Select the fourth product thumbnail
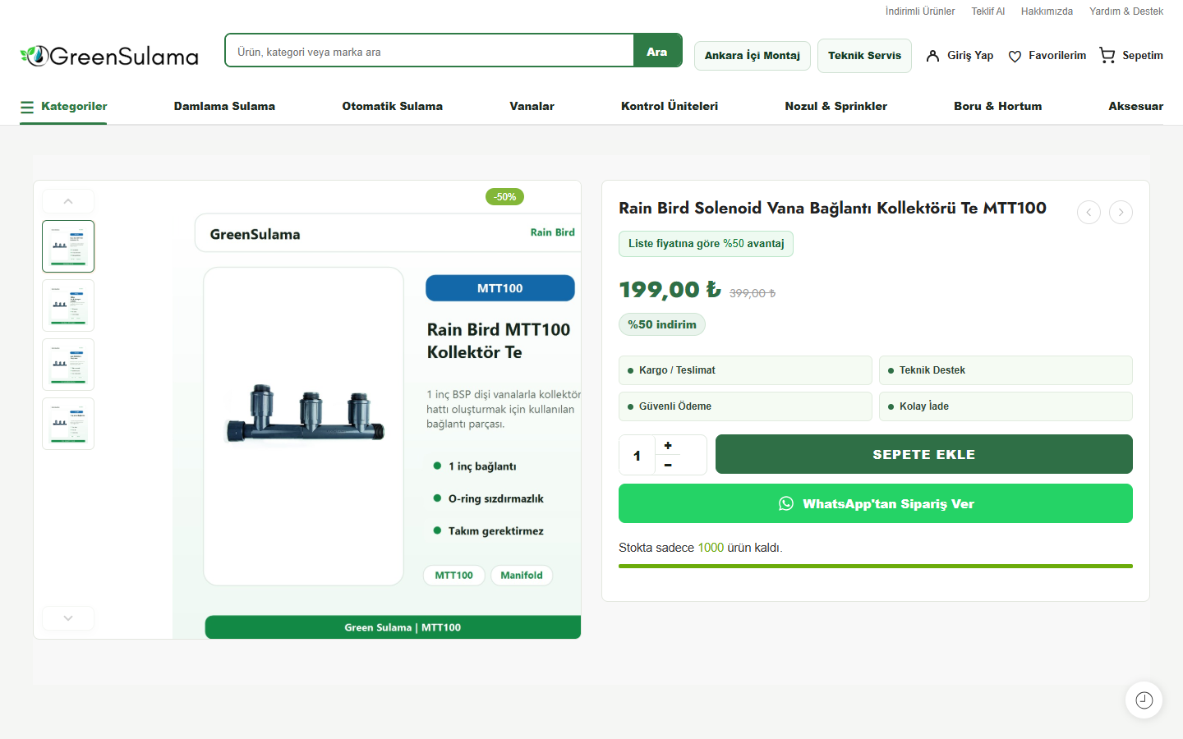 tap(68, 424)
